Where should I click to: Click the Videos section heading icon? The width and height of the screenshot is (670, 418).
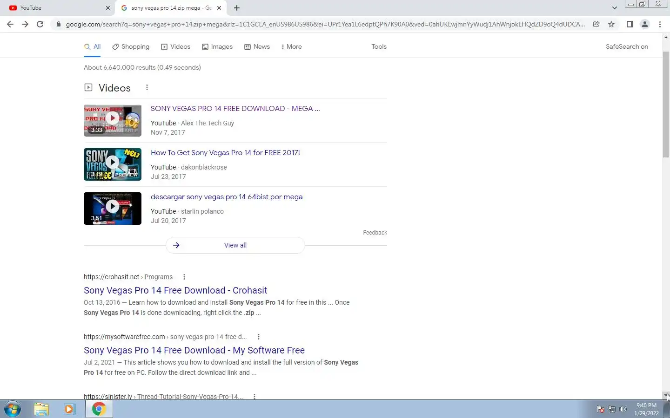(88, 87)
